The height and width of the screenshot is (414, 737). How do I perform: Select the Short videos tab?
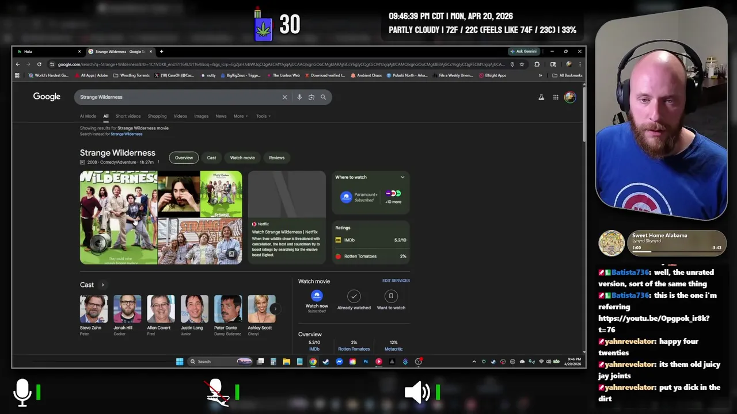tap(128, 116)
